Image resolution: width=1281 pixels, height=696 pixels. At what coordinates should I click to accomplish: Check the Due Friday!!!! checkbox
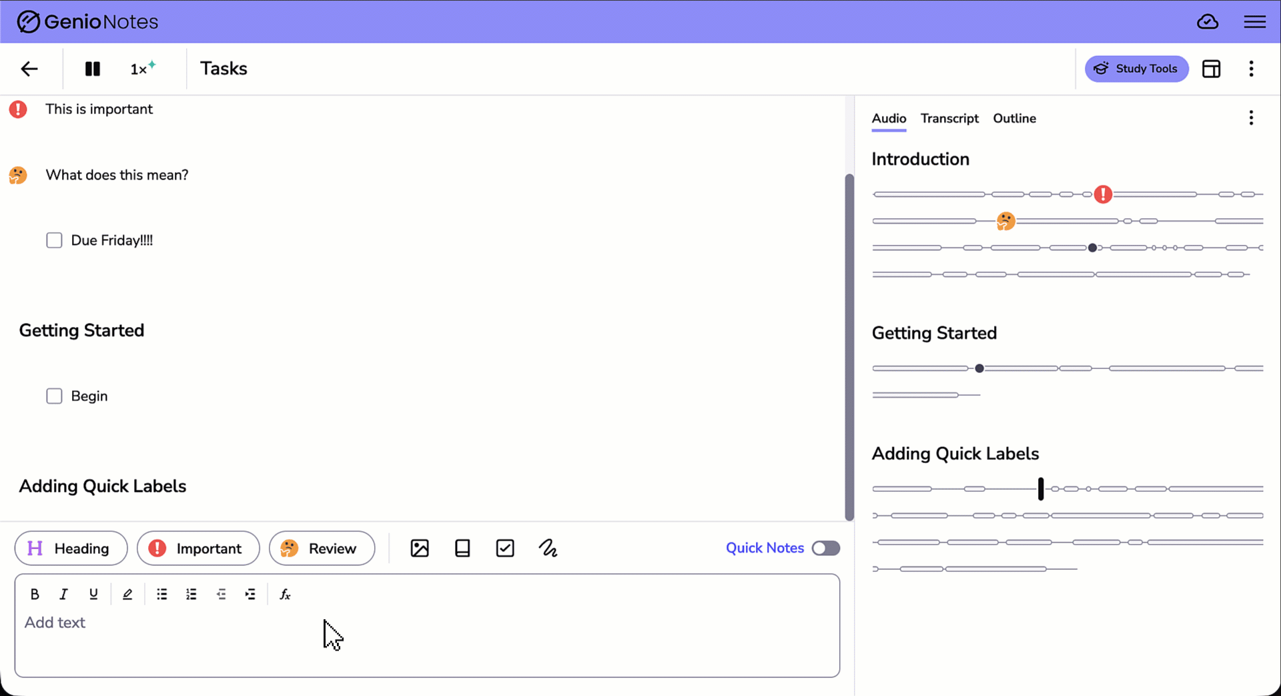pyautogui.click(x=54, y=240)
